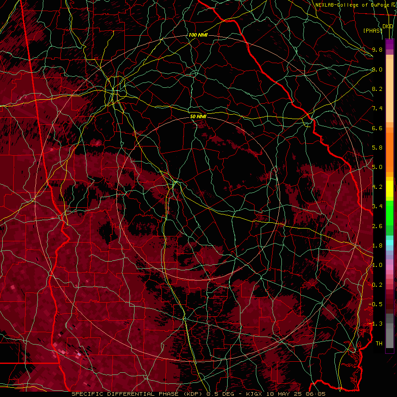Click the [PHAS] legend heading
397x397 pixels.
(373, 30)
